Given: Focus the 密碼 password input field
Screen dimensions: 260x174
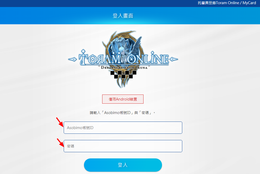Looking at the screenshot, I should [123, 146].
